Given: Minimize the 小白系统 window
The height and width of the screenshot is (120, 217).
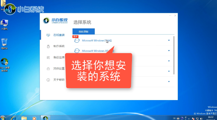Looking at the screenshot, I should pyautogui.click(x=170, y=15).
